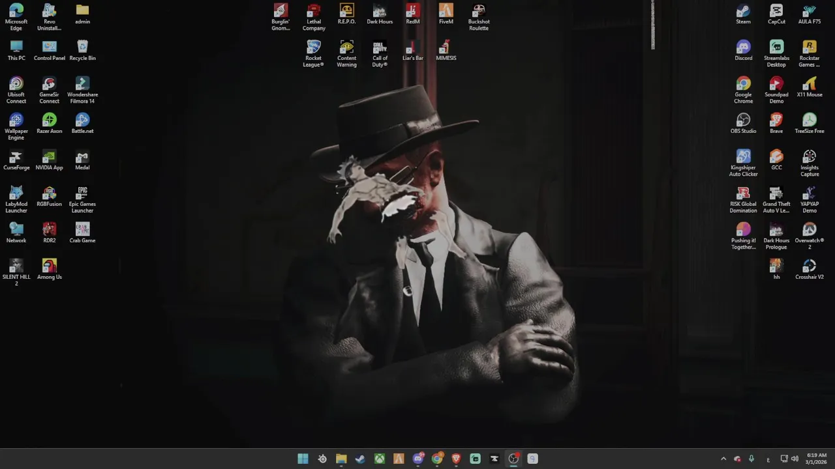The height and width of the screenshot is (469, 835).
Task: Select the Insights Capture desktop icon
Action: [810, 163]
